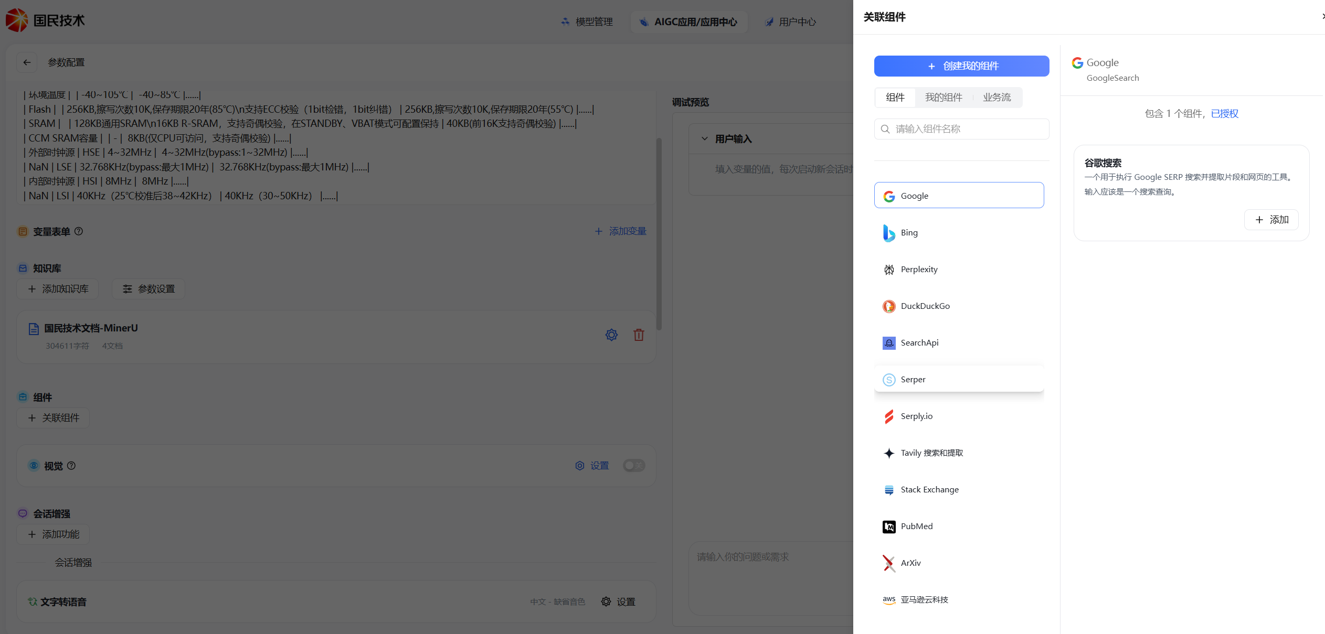Screen dimensions: 1325x634
Task: Select the Serper component icon
Action: click(x=889, y=380)
